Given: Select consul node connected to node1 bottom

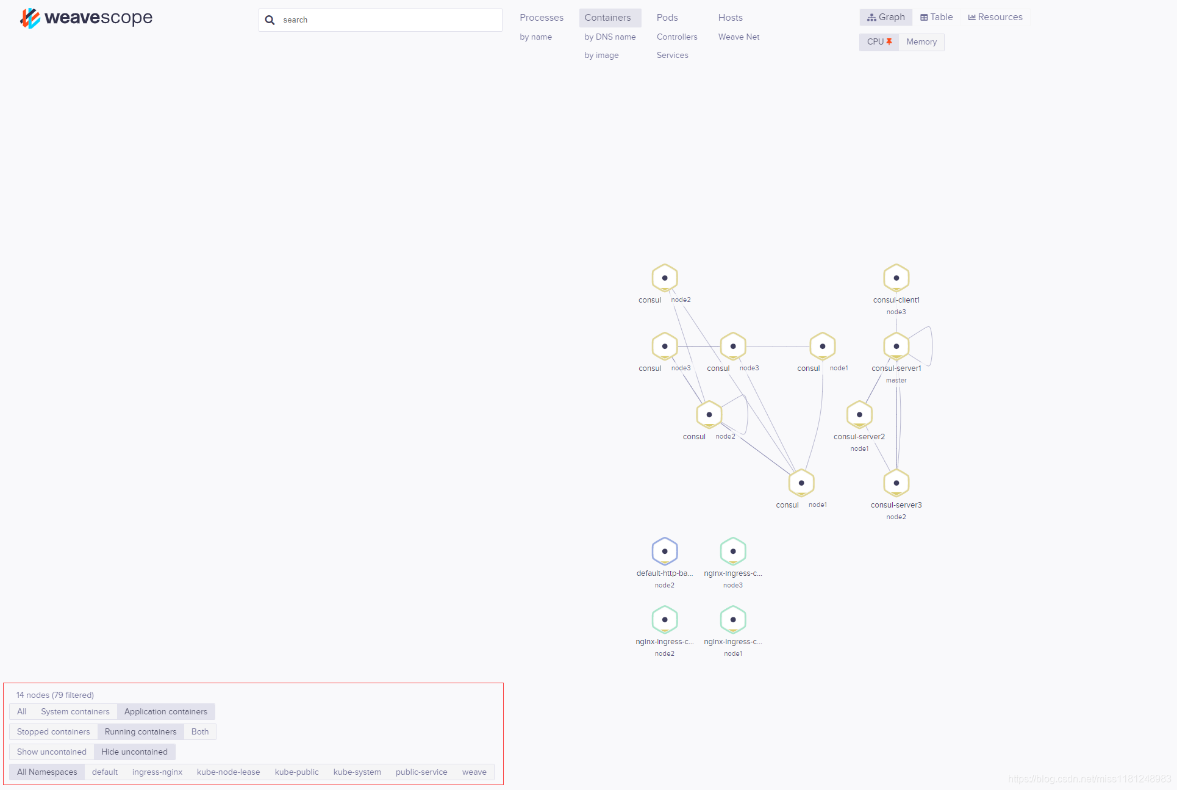Looking at the screenshot, I should (801, 483).
